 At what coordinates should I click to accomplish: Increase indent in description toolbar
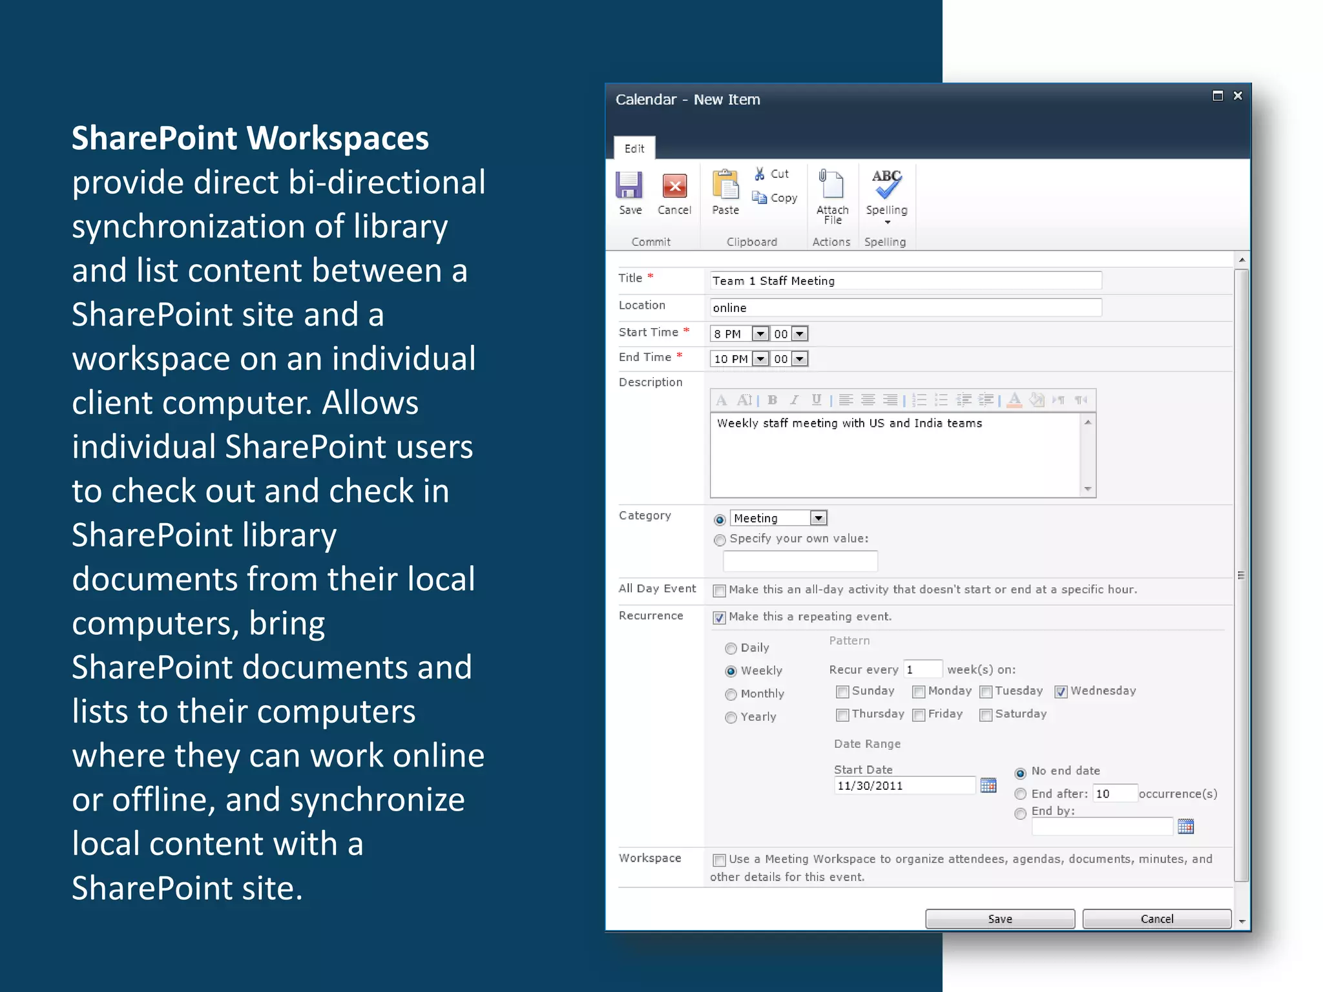(986, 400)
